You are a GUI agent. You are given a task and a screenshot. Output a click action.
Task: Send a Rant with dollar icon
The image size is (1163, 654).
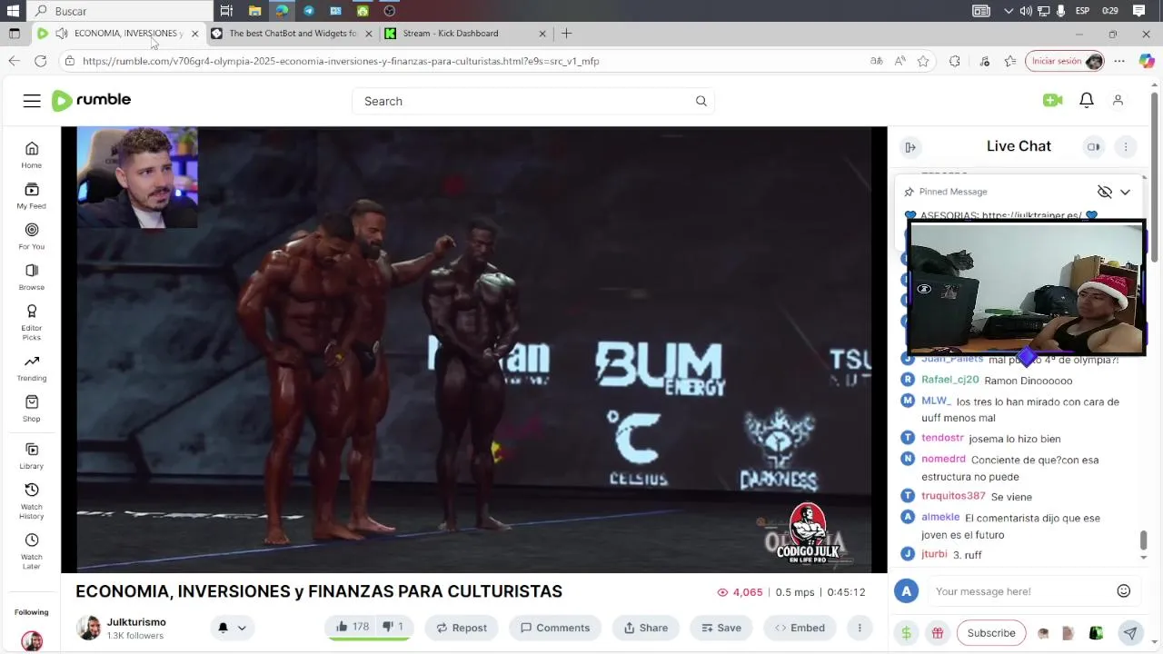(906, 633)
